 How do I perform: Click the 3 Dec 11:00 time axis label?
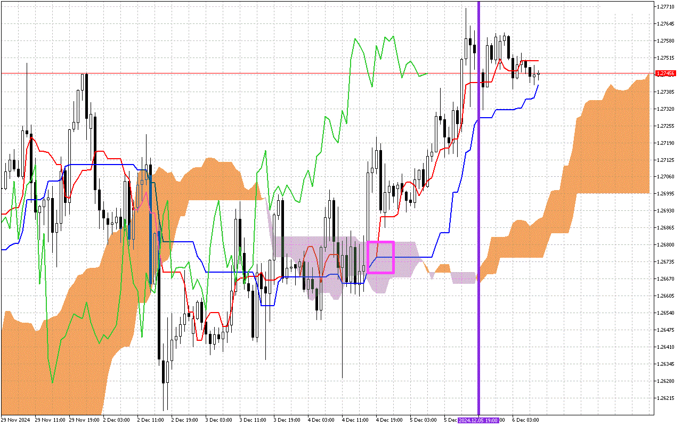[253, 420]
